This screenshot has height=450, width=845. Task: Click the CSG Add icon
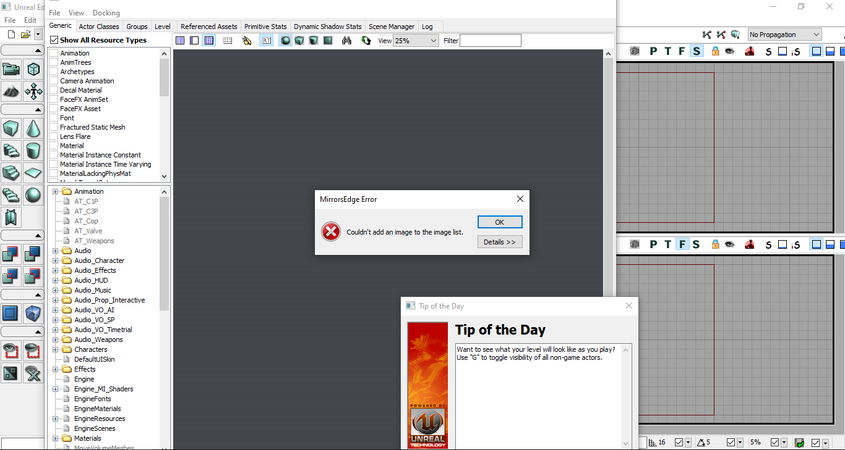[11, 253]
